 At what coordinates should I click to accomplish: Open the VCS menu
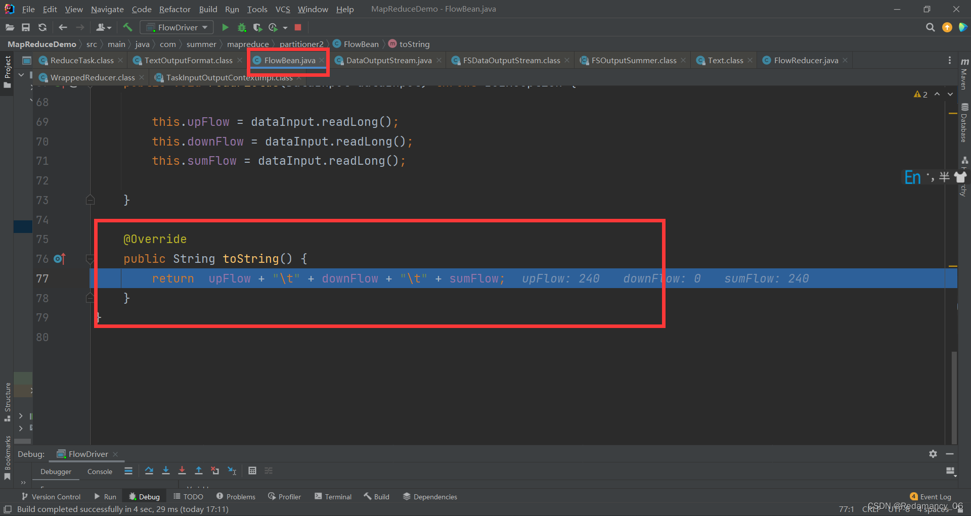[283, 9]
